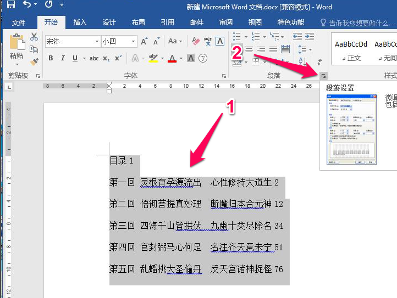
Task: Click the Decrease Indent icon
Action: (x=297, y=37)
